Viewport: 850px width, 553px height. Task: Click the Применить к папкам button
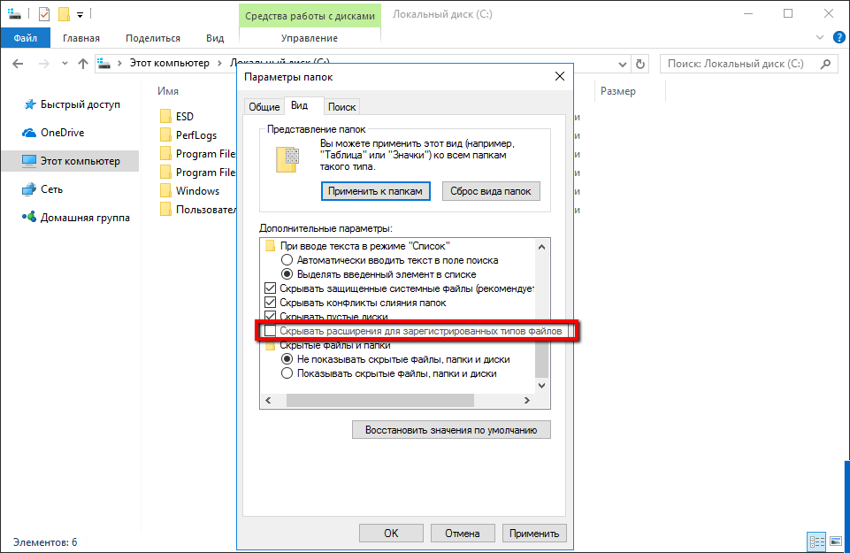(x=375, y=191)
